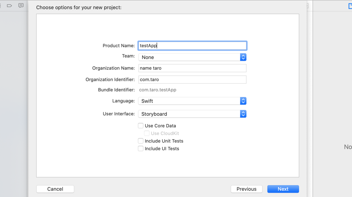The image size is (352, 197).
Task: Click the Add Editor button behind dialog
Action: point(307,6)
